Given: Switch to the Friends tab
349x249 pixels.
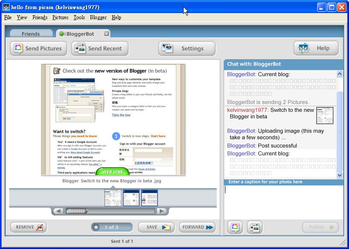Looking at the screenshot, I should click(x=31, y=34).
